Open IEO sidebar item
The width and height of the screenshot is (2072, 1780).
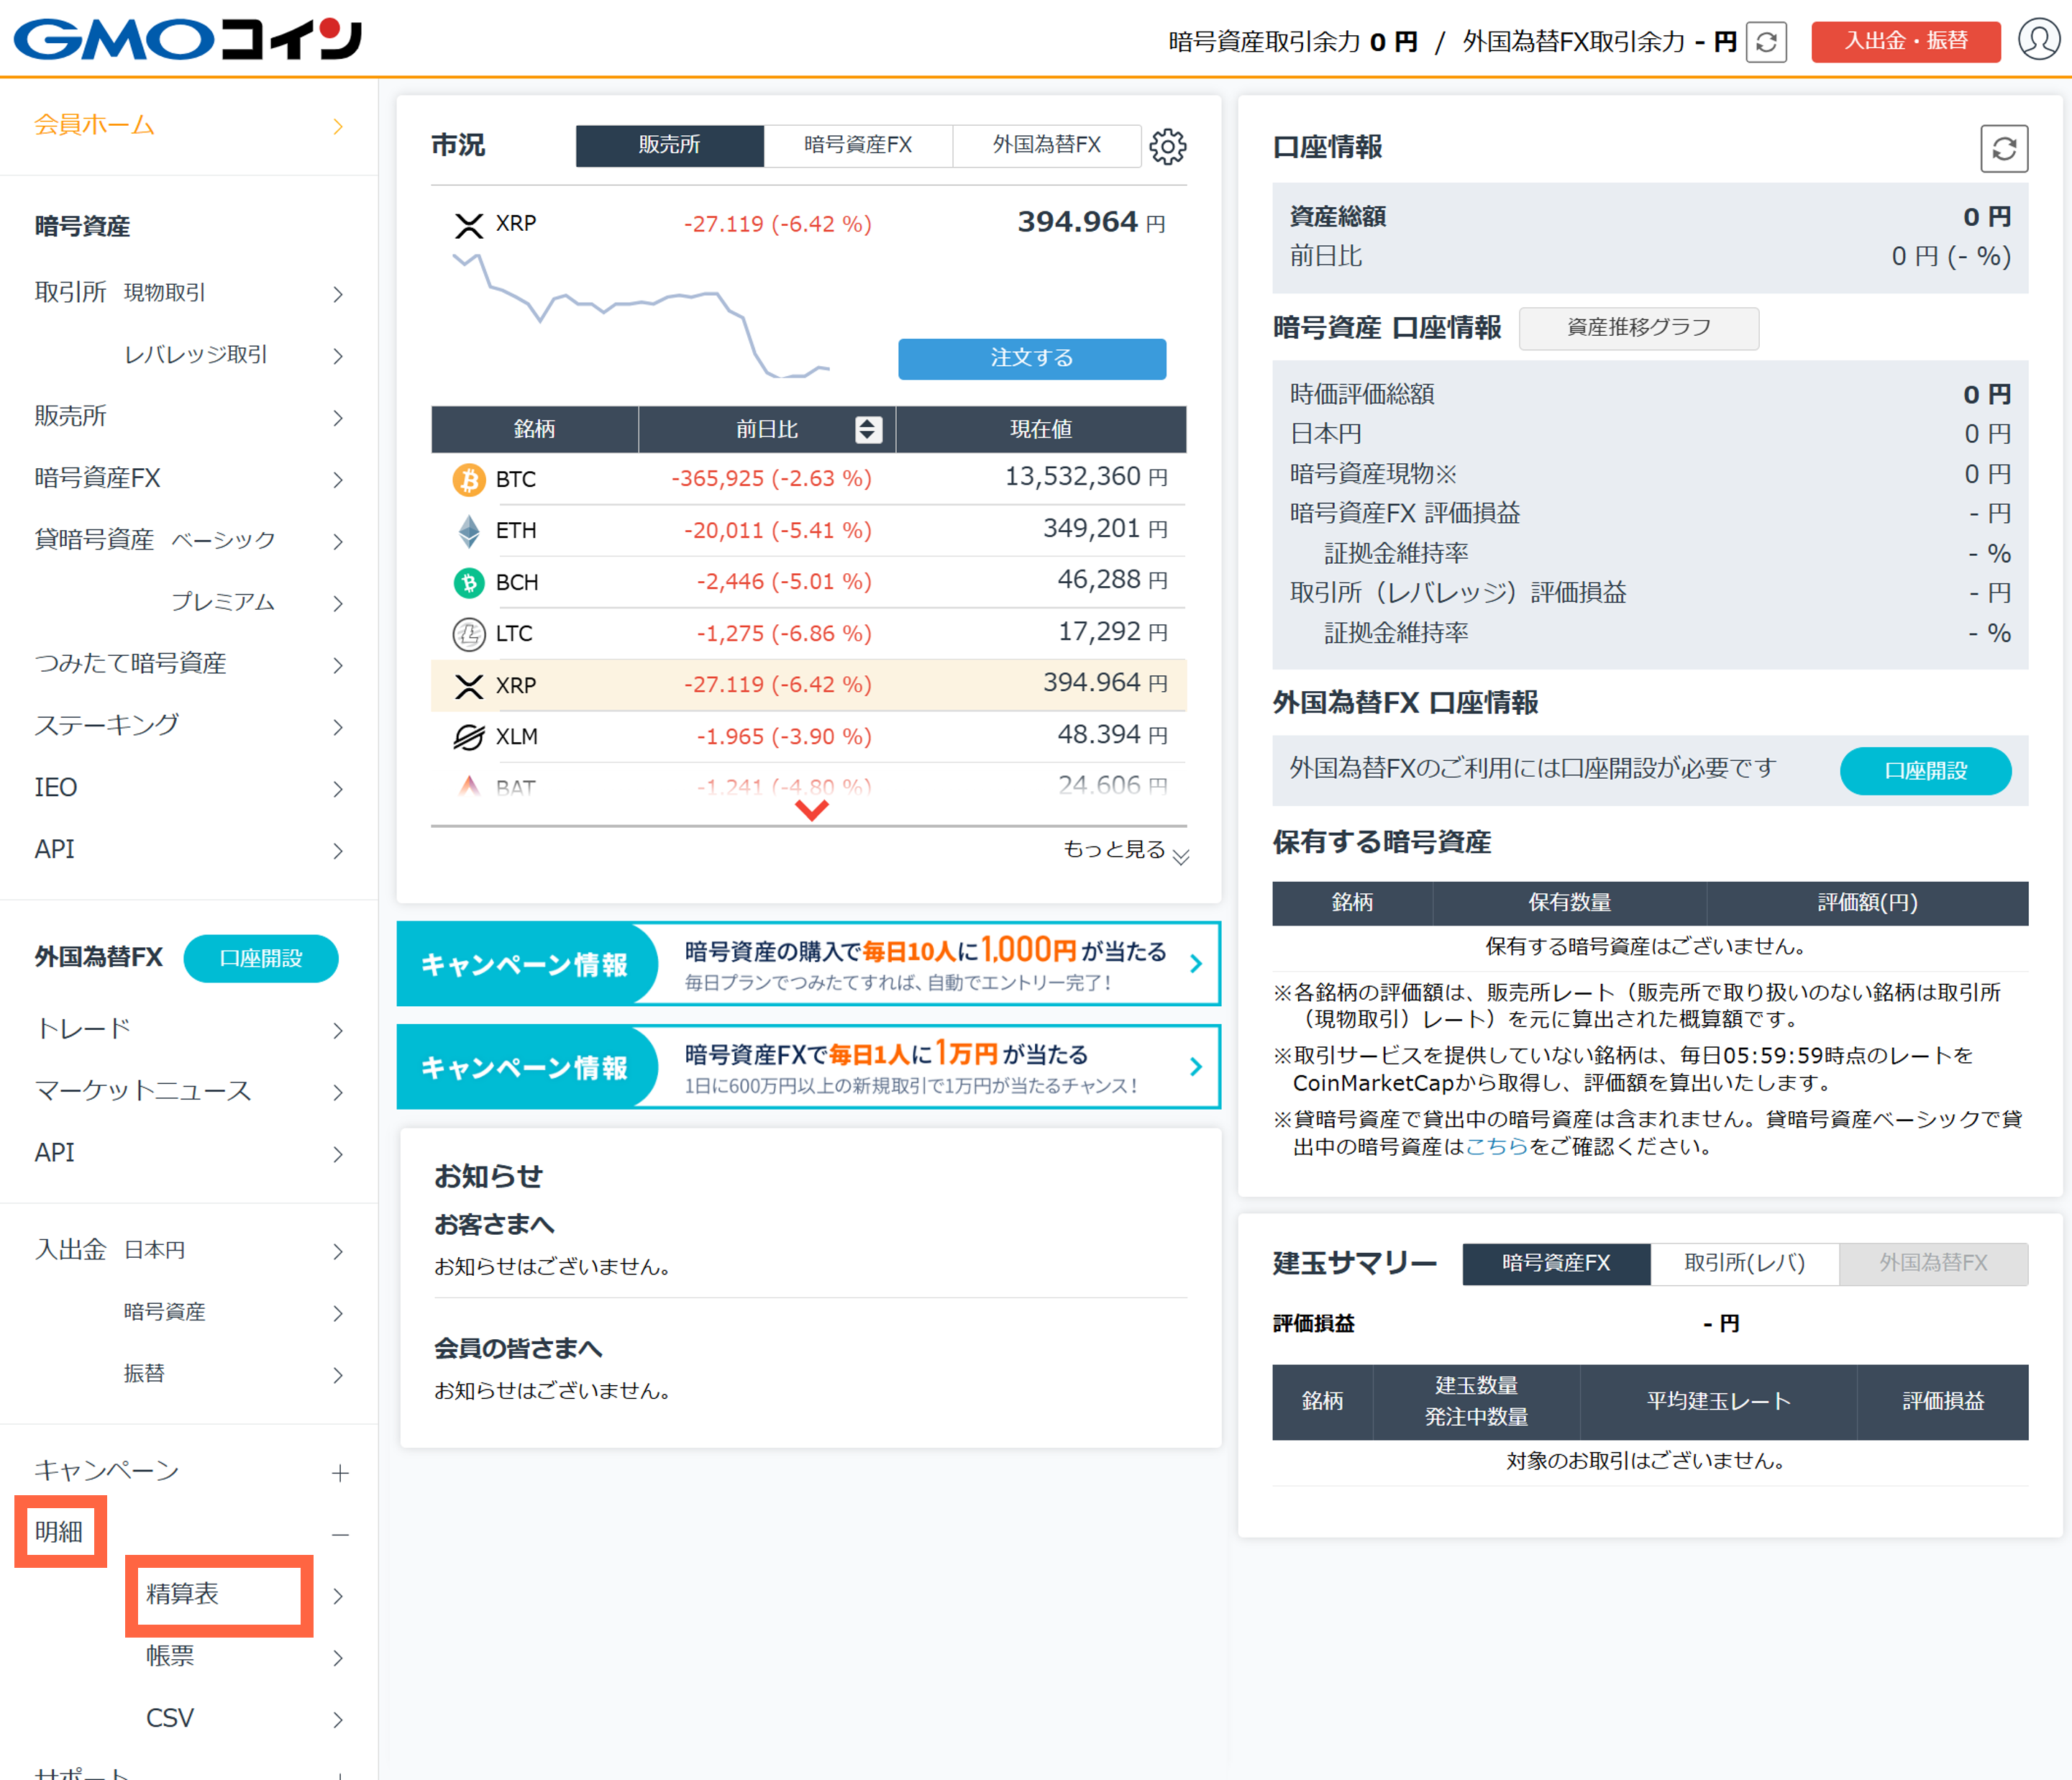click(189, 789)
